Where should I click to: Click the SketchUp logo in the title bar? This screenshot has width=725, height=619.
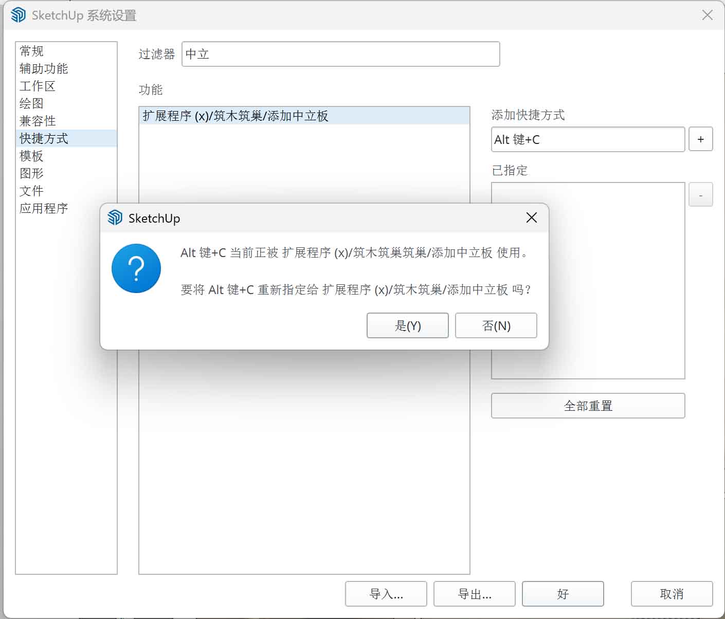click(19, 15)
